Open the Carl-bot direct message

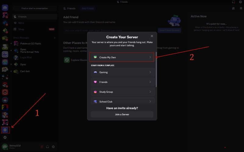pos(35,71)
